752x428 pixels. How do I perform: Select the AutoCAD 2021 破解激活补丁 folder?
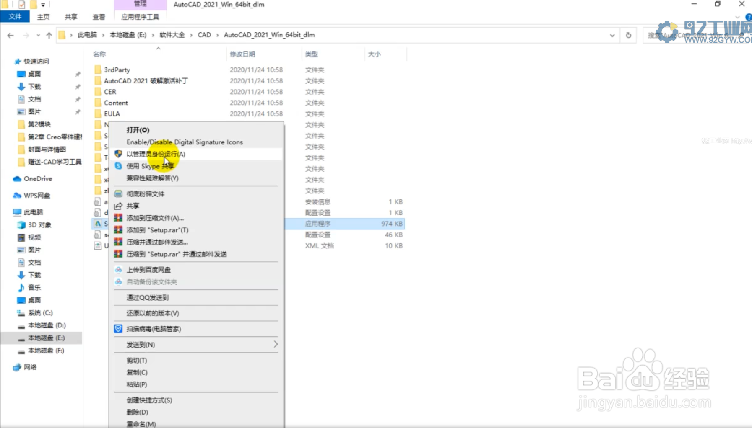[x=146, y=81]
